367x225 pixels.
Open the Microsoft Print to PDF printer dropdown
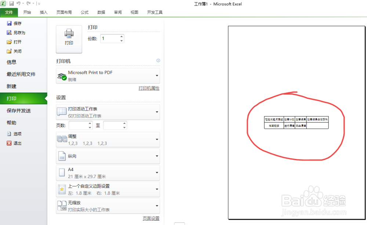[x=156, y=75]
